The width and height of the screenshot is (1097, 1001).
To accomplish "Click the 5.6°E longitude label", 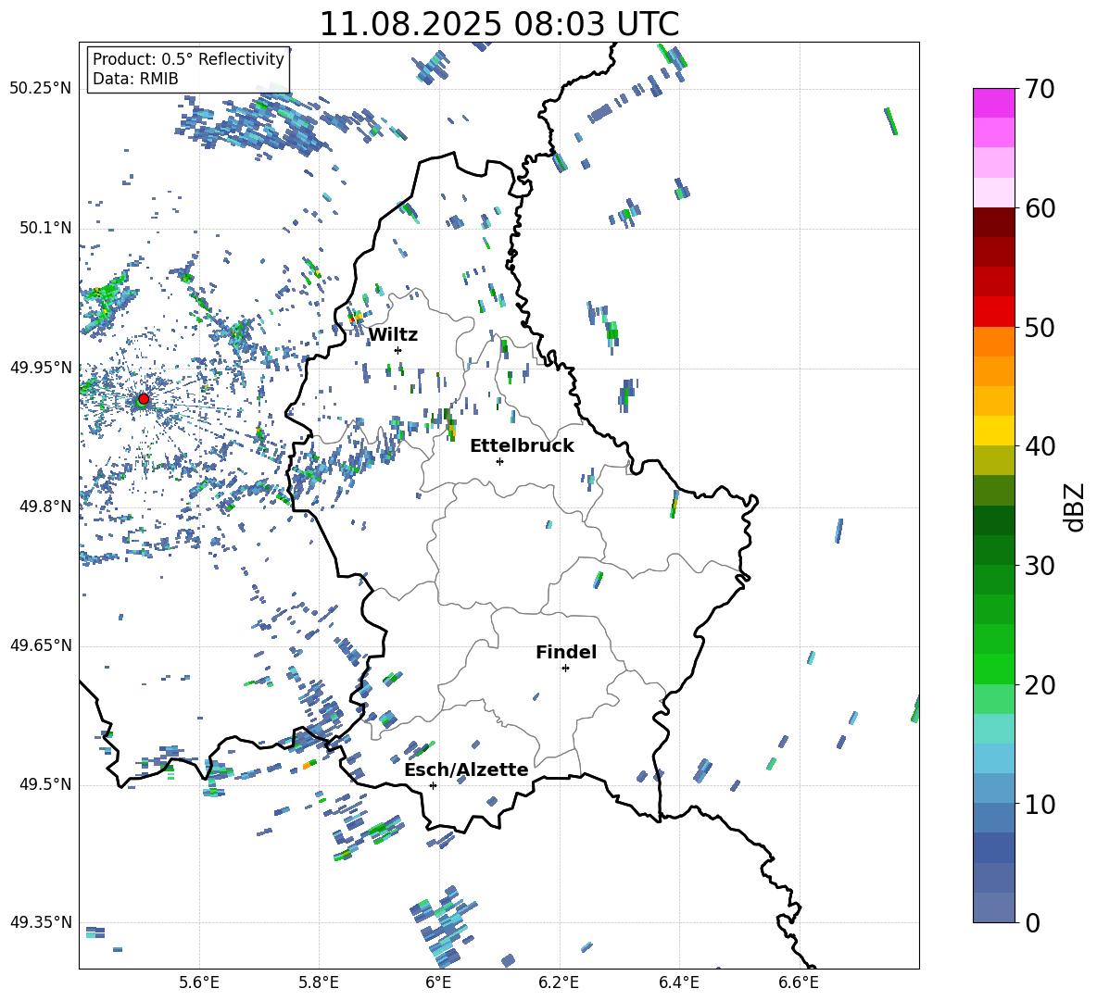I will coord(199,983).
